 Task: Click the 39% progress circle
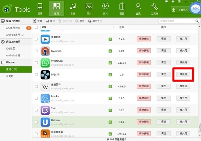coord(196,9)
